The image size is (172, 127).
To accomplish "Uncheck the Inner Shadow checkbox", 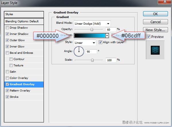I will click(7, 34).
